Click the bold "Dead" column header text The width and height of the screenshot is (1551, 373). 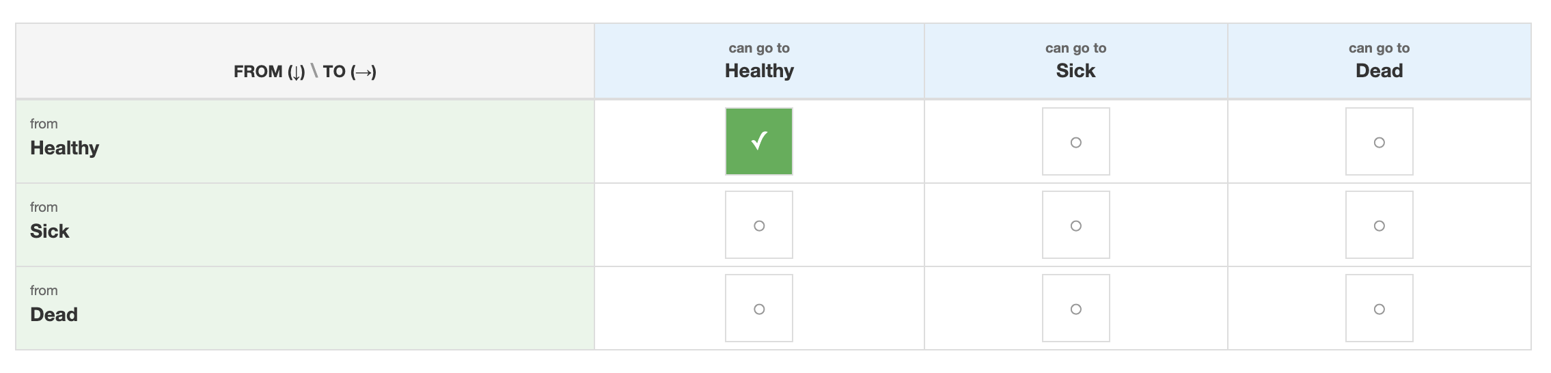pyautogui.click(x=1379, y=71)
